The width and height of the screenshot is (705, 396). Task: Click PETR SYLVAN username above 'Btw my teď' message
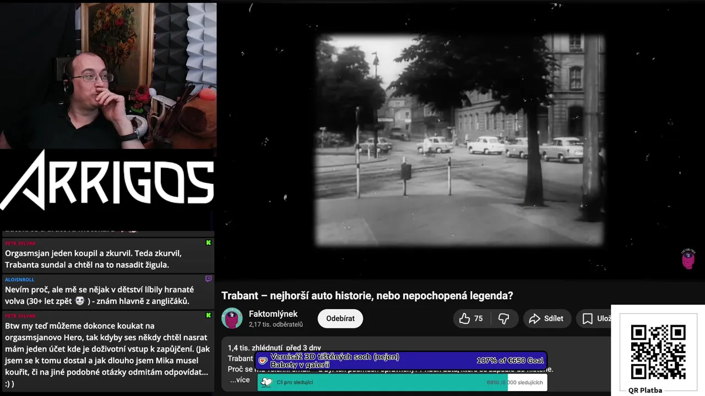pyautogui.click(x=20, y=316)
